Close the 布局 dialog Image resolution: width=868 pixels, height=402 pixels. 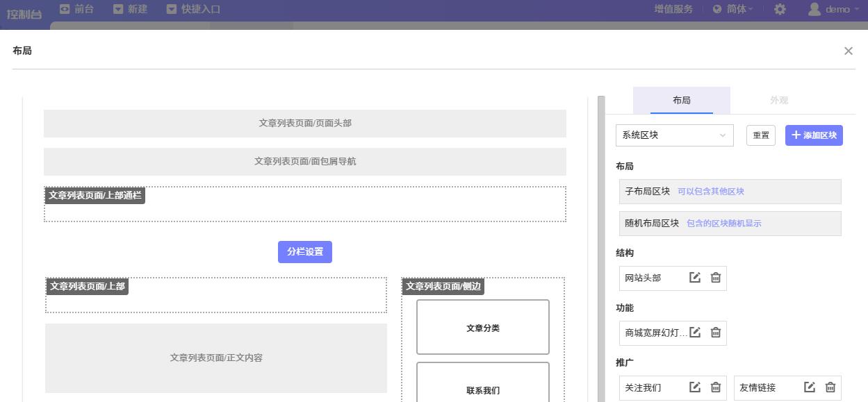(848, 51)
